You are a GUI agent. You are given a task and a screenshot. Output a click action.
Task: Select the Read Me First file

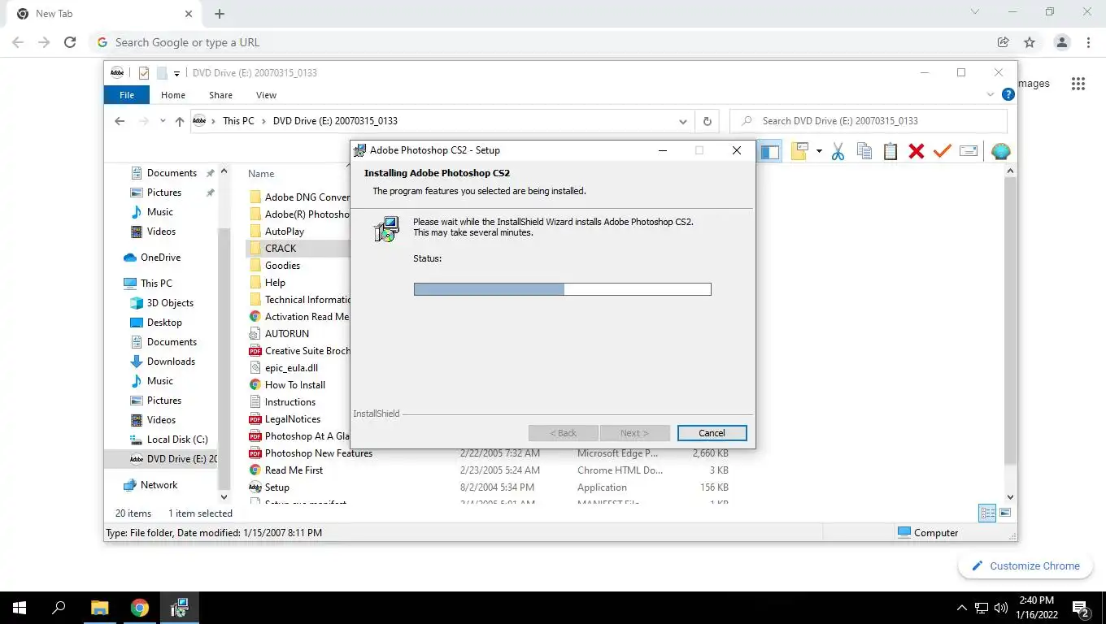coord(294,470)
